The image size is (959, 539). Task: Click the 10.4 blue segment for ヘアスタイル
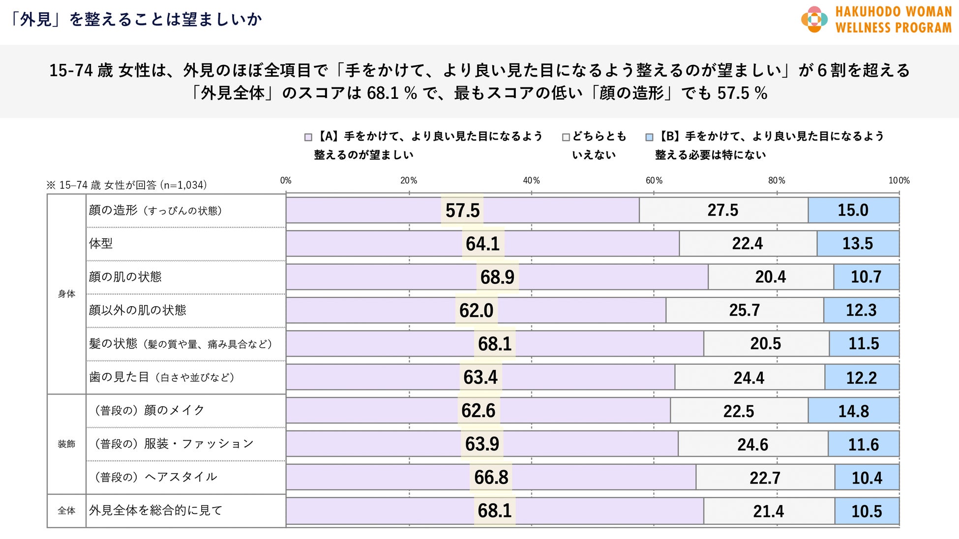click(867, 477)
